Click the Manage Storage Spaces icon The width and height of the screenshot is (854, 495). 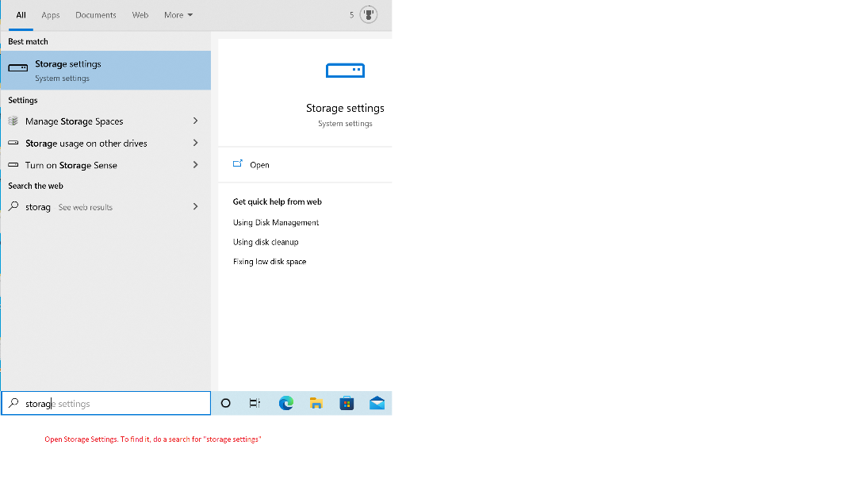pyautogui.click(x=13, y=121)
